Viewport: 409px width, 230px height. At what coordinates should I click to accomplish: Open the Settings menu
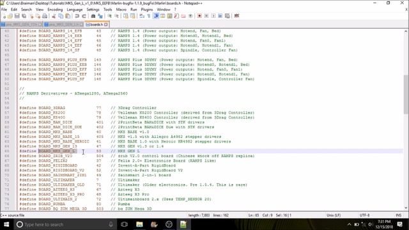point(93,10)
